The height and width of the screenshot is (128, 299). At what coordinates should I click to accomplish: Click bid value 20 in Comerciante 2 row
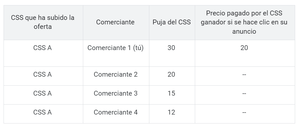coord(171,74)
